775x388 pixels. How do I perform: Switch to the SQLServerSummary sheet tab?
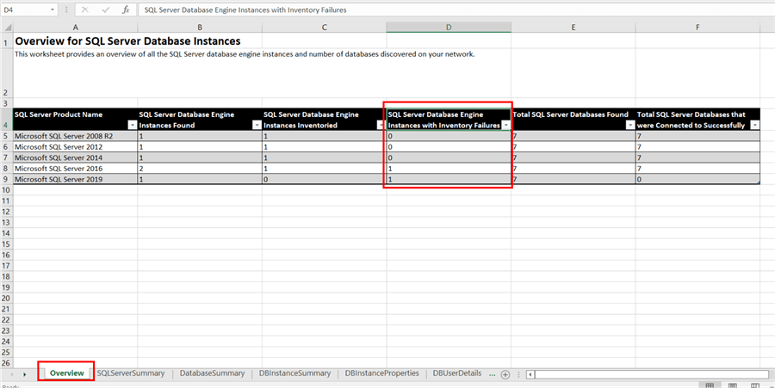[x=131, y=373]
